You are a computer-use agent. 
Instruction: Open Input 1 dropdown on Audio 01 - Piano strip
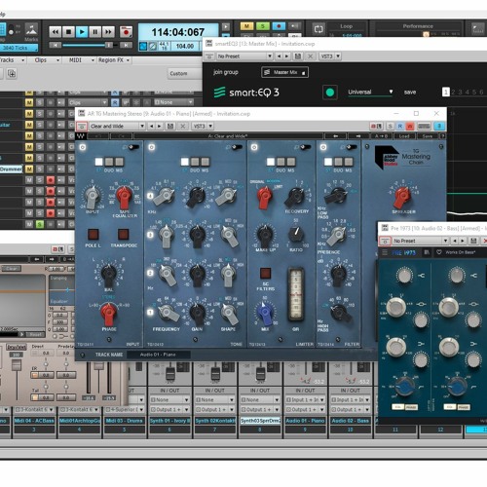305,400
